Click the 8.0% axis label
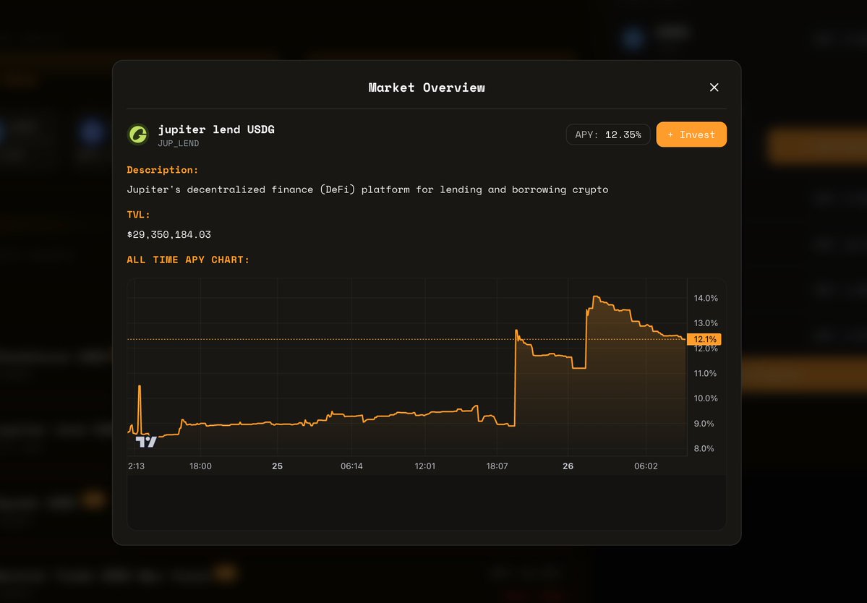867x603 pixels. click(x=704, y=448)
